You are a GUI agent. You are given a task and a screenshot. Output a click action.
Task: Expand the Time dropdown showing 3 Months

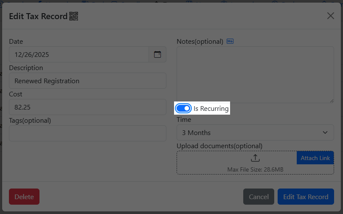click(255, 132)
